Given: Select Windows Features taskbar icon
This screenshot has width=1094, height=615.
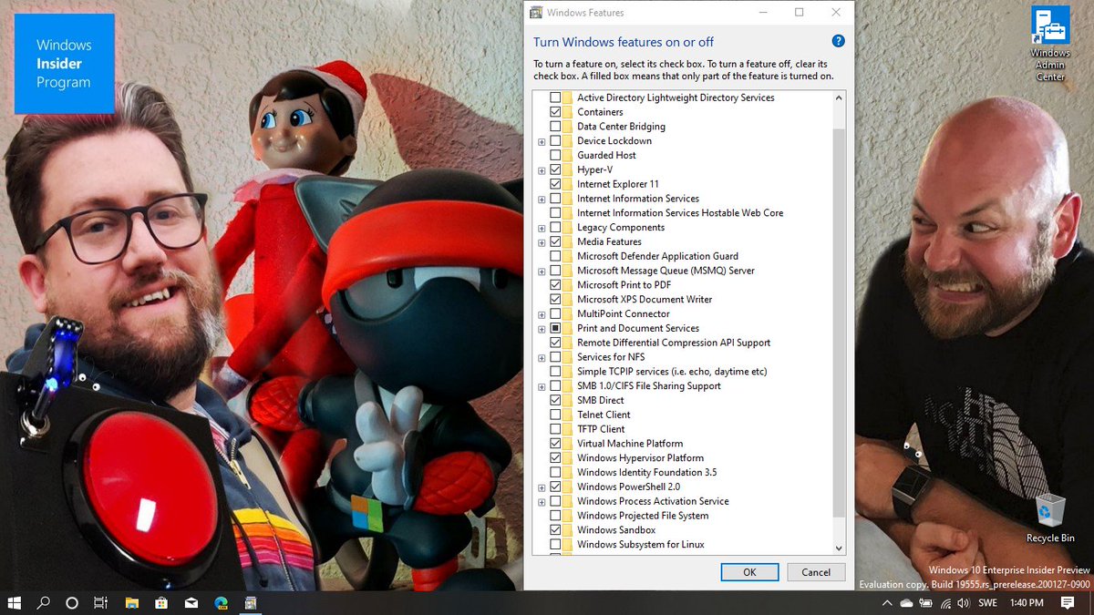Looking at the screenshot, I should 249,603.
